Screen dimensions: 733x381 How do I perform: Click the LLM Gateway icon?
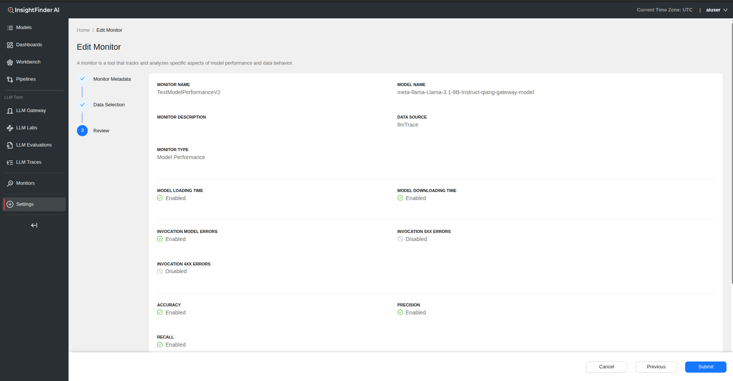click(10, 111)
